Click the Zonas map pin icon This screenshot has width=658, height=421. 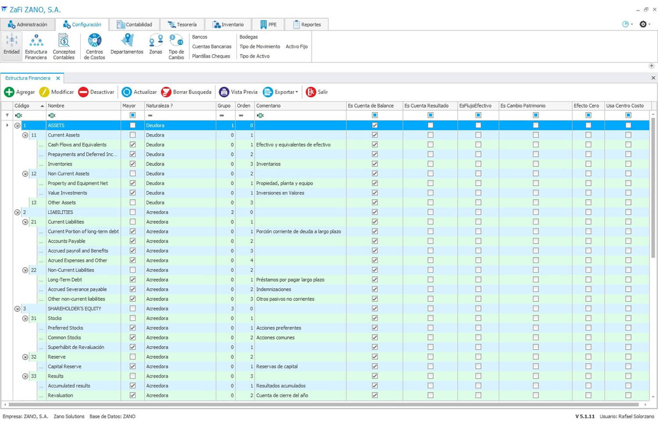pyautogui.click(x=156, y=41)
